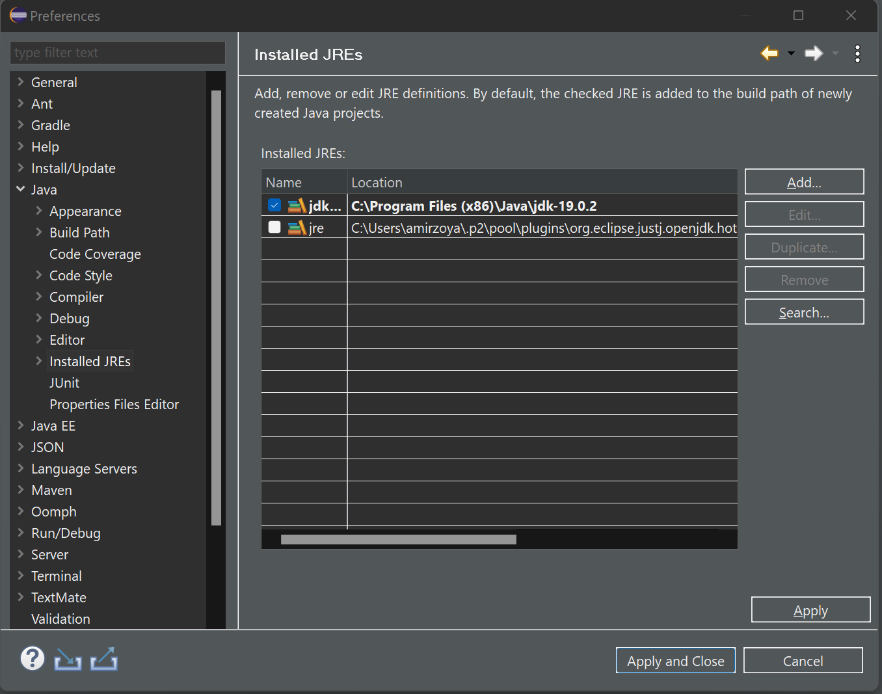Expand the Maven preferences node

pyautogui.click(x=21, y=490)
